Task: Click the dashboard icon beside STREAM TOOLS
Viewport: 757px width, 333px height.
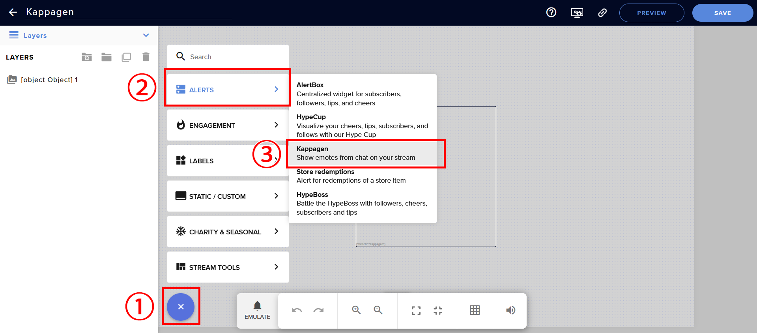Action: pyautogui.click(x=181, y=267)
